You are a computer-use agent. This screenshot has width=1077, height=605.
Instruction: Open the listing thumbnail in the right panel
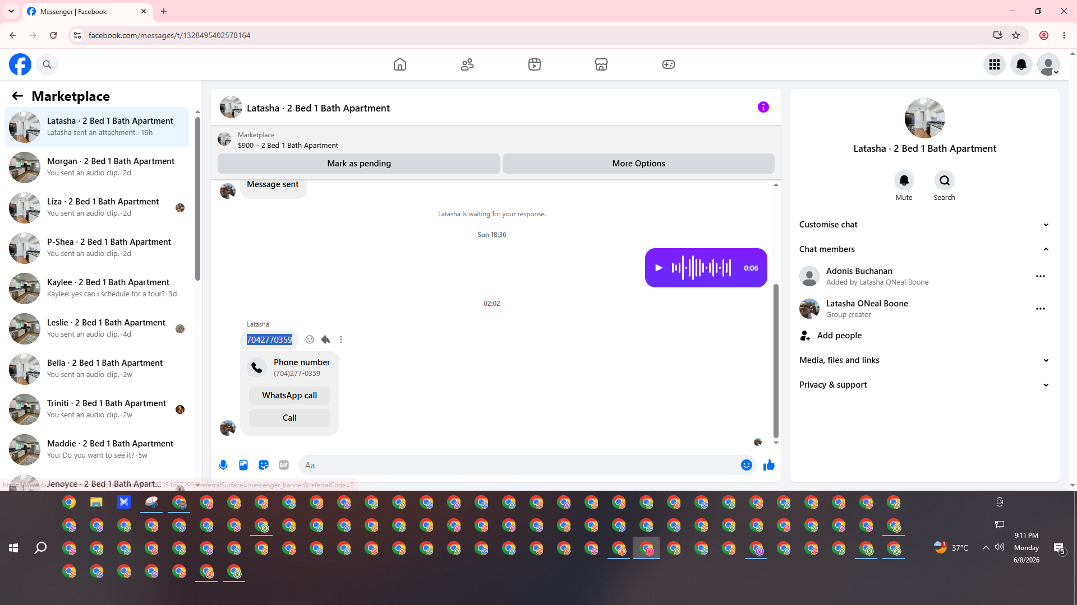[924, 118]
